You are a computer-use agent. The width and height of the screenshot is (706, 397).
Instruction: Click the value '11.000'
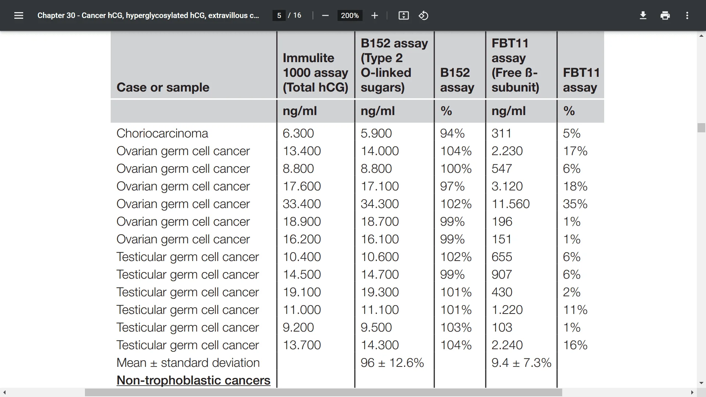coord(302,310)
